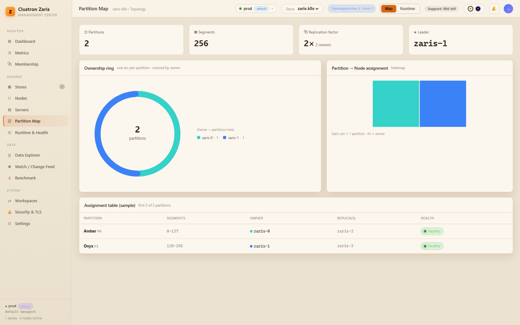The image size is (520, 325).
Task: Click the Amber P0 partition row
Action: coord(296,231)
